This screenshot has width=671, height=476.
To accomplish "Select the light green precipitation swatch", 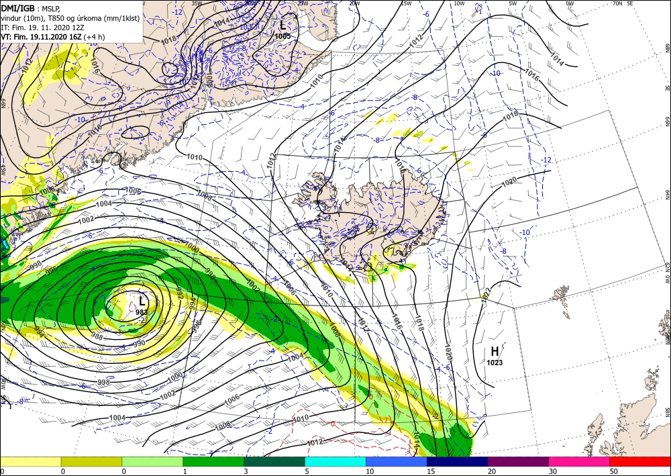I will pyautogui.click(x=152, y=461).
